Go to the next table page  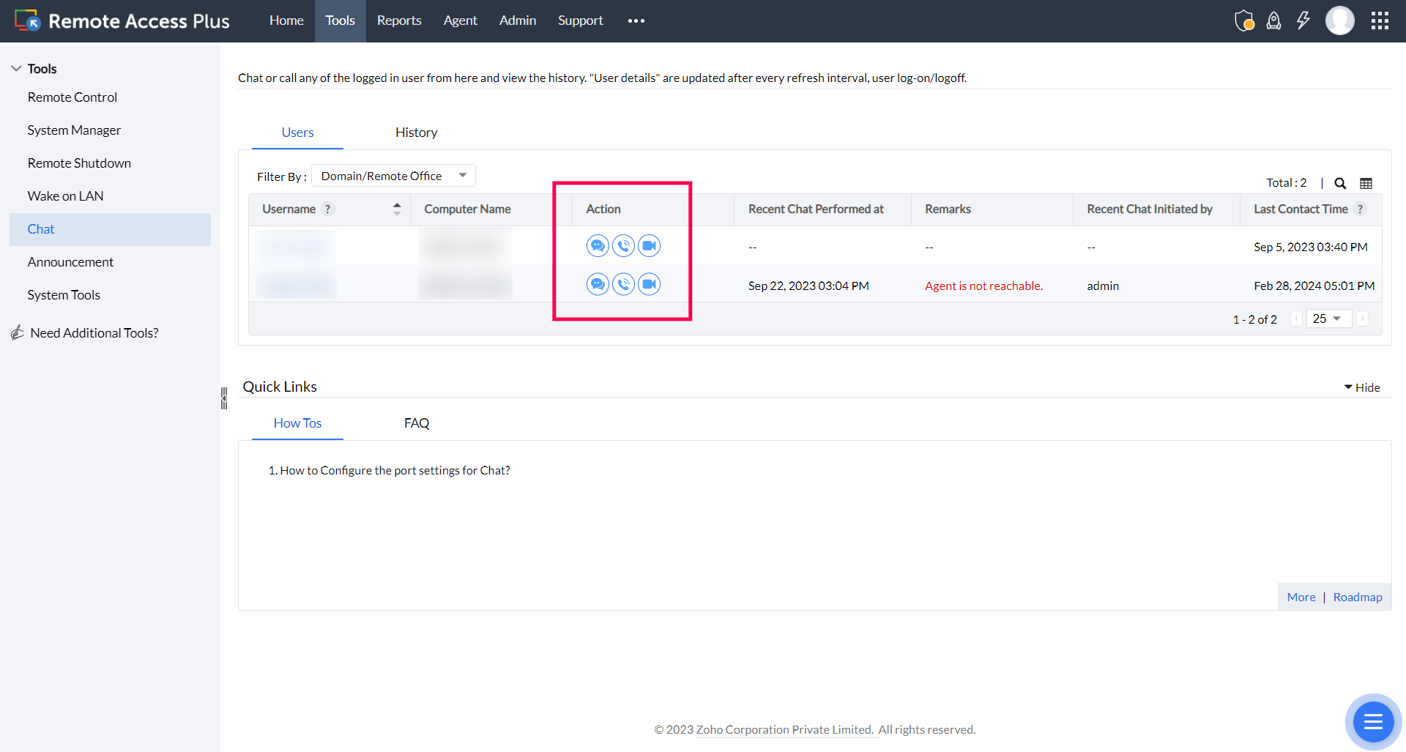pyautogui.click(x=1362, y=319)
